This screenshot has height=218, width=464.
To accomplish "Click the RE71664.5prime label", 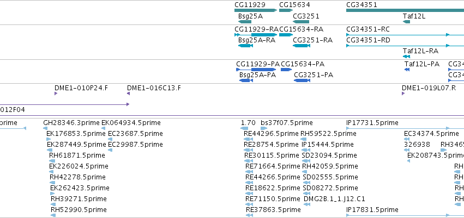I will pyautogui.click(x=273, y=166).
